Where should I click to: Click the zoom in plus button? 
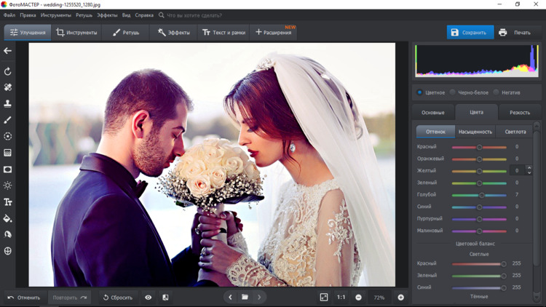(x=400, y=298)
